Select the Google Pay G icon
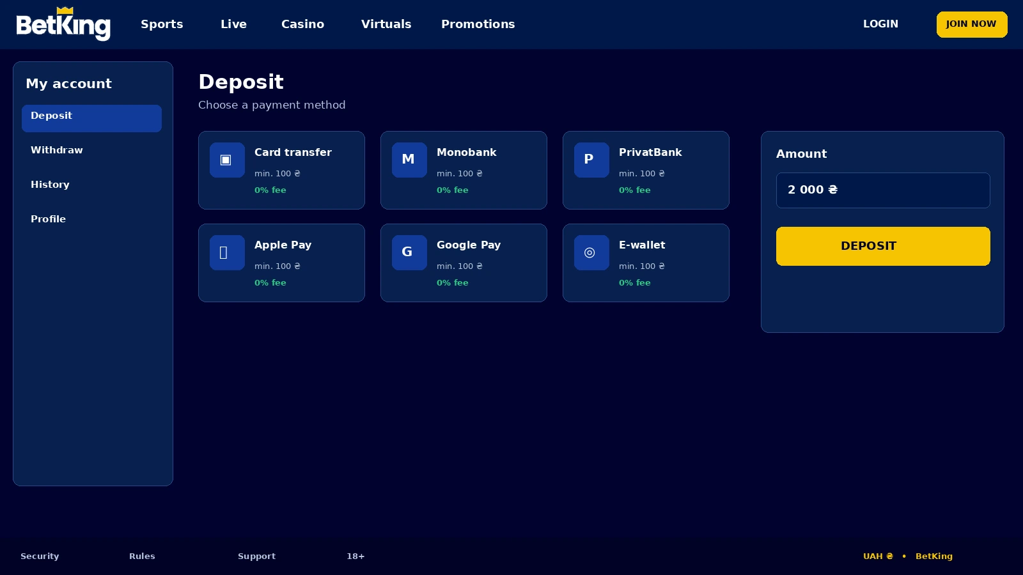 [409, 252]
